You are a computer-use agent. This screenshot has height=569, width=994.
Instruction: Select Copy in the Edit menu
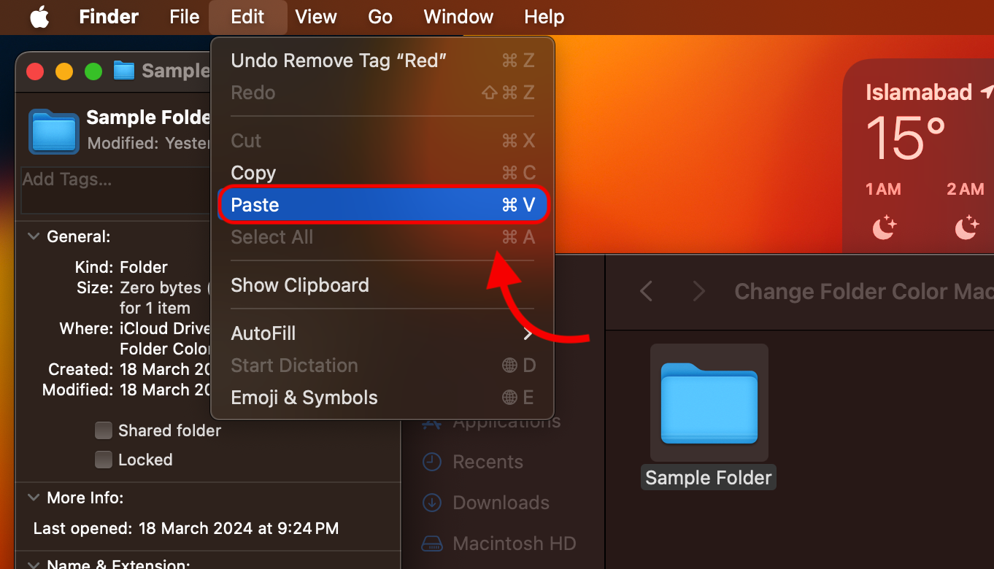(382, 173)
